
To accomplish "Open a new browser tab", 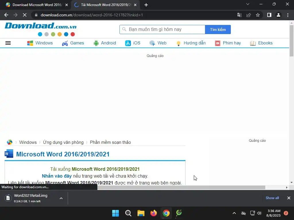I will coord(146,5).
